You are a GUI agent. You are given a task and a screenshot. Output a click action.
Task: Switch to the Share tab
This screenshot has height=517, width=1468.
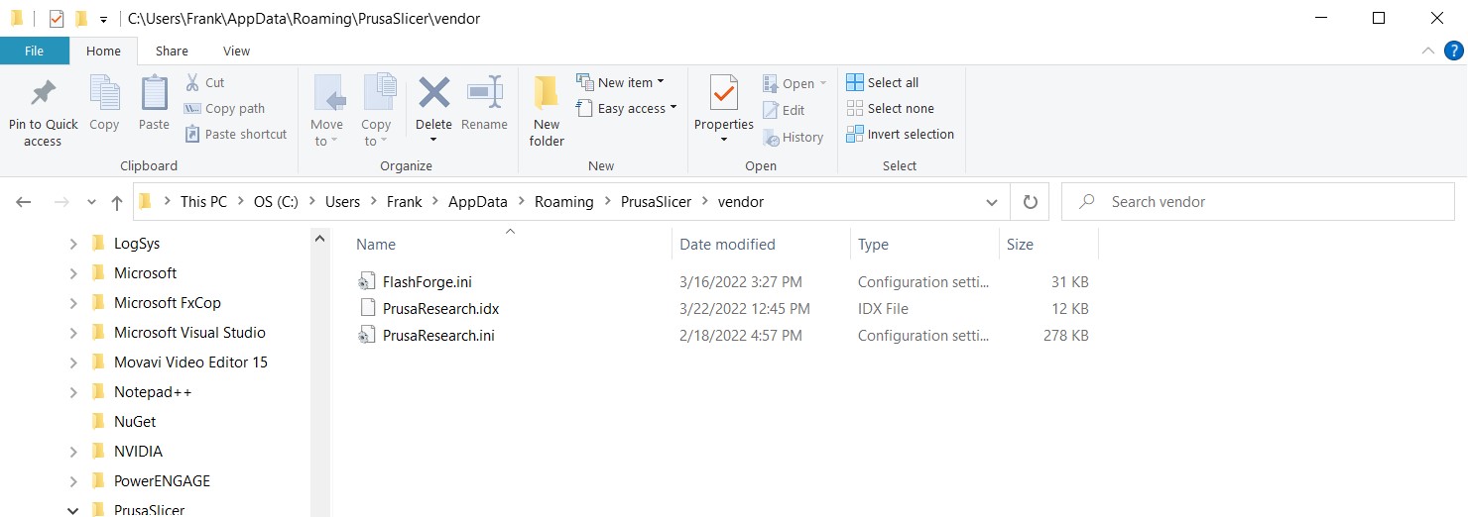[172, 51]
